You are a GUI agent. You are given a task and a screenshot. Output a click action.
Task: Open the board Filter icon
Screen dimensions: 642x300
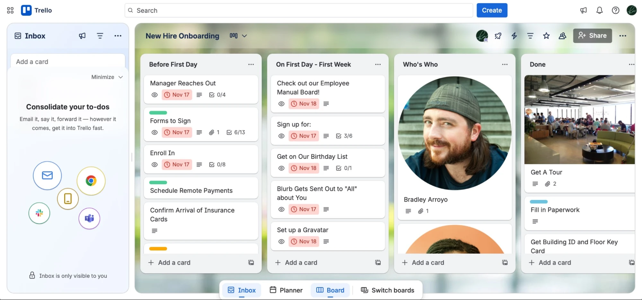tap(530, 36)
